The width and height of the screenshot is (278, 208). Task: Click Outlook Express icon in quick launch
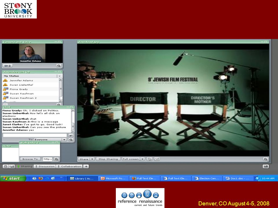click(53, 178)
